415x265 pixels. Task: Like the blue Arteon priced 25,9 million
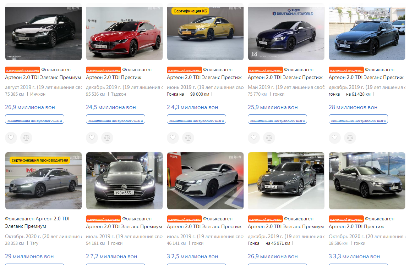coord(254,138)
